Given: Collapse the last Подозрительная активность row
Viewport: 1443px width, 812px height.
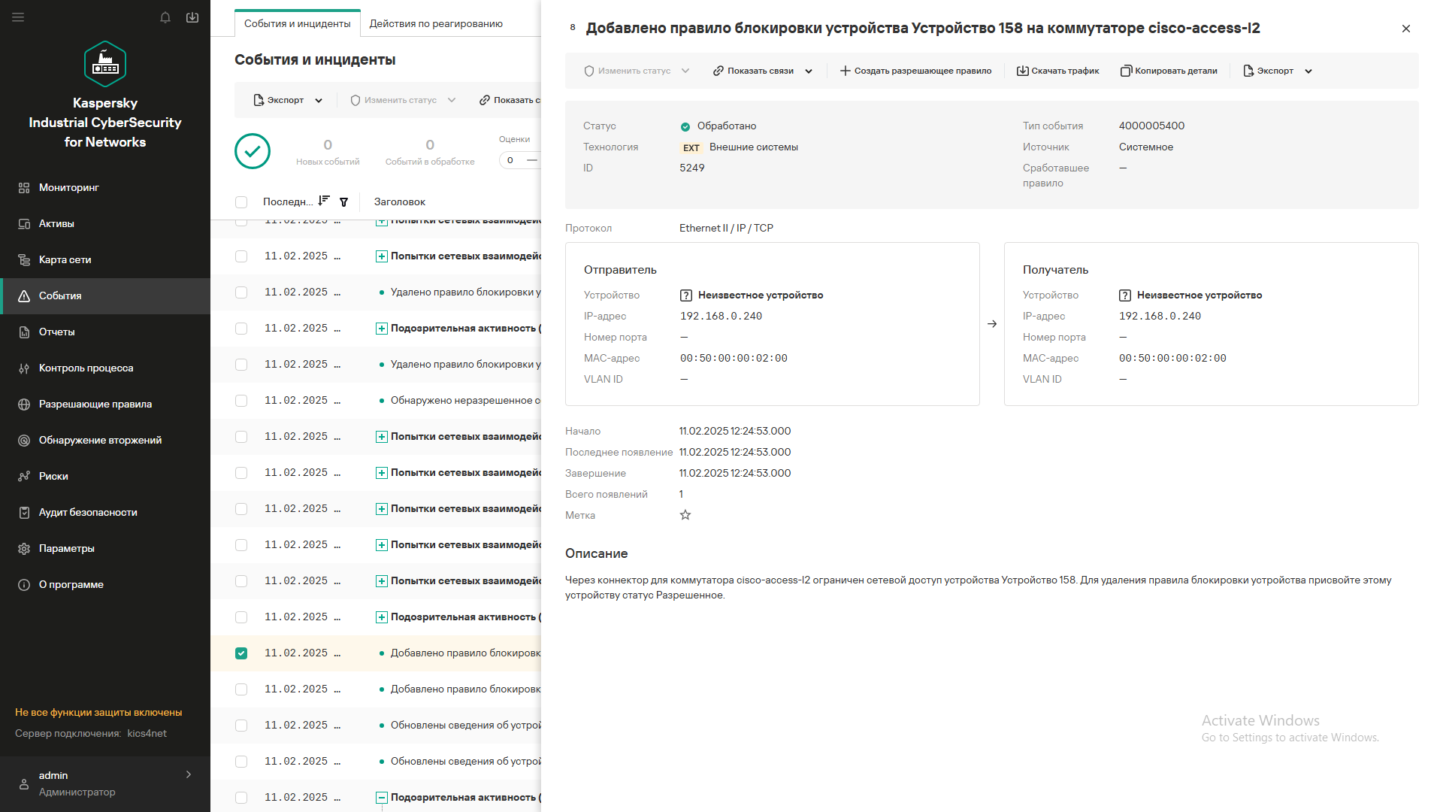Looking at the screenshot, I should [x=382, y=798].
